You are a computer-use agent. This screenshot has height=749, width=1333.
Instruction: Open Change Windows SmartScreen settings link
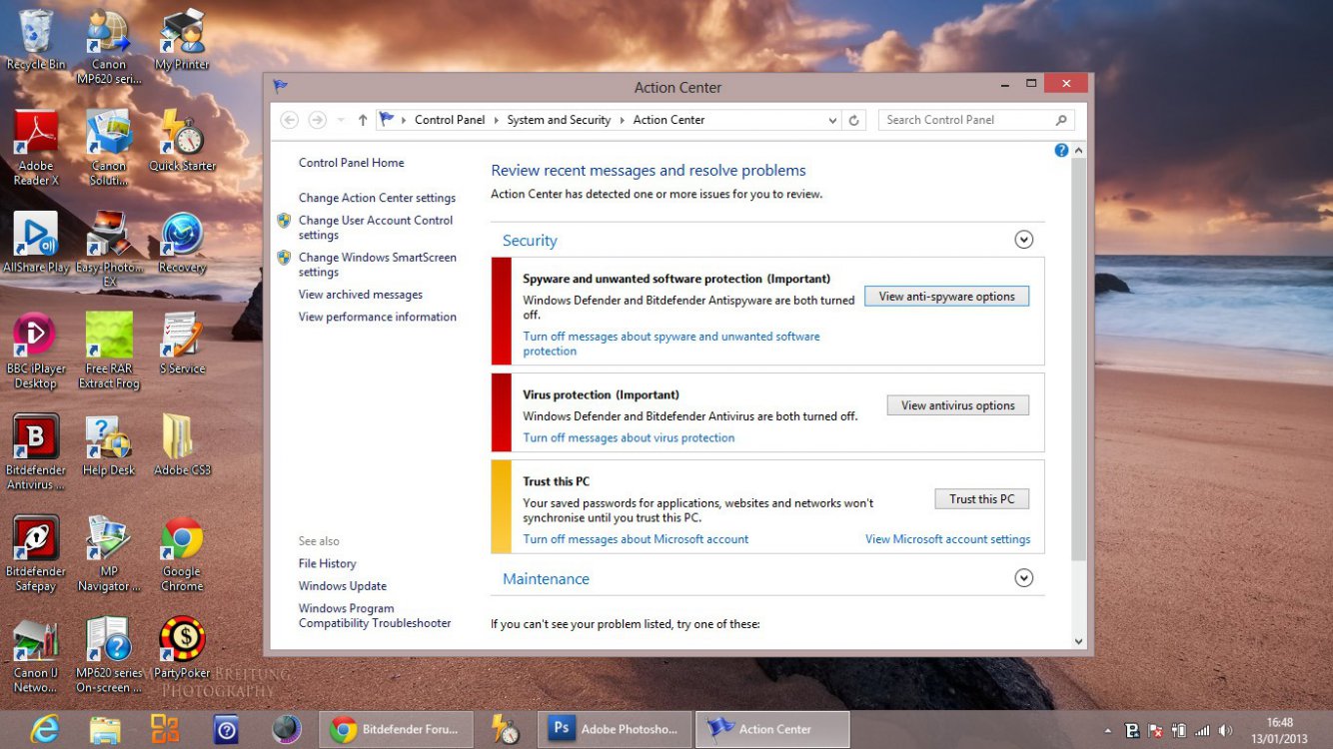pos(377,265)
